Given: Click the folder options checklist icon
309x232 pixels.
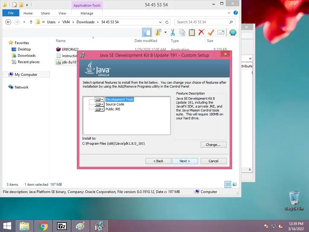Looking at the screenshot, I should click(x=158, y=32).
